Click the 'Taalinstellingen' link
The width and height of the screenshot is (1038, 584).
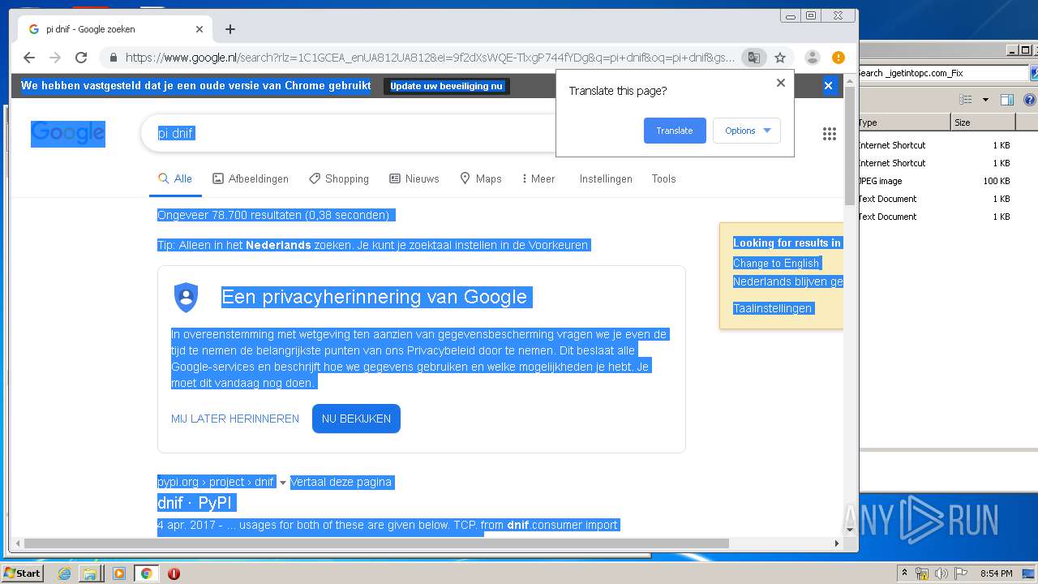(x=772, y=308)
